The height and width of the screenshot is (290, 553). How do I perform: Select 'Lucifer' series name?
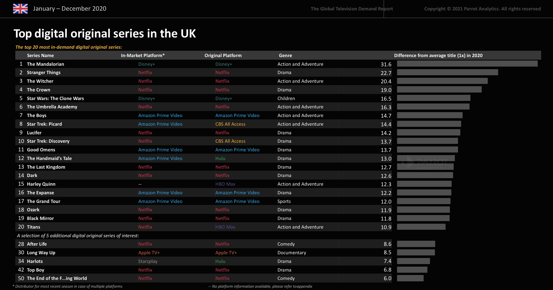[x=34, y=133]
